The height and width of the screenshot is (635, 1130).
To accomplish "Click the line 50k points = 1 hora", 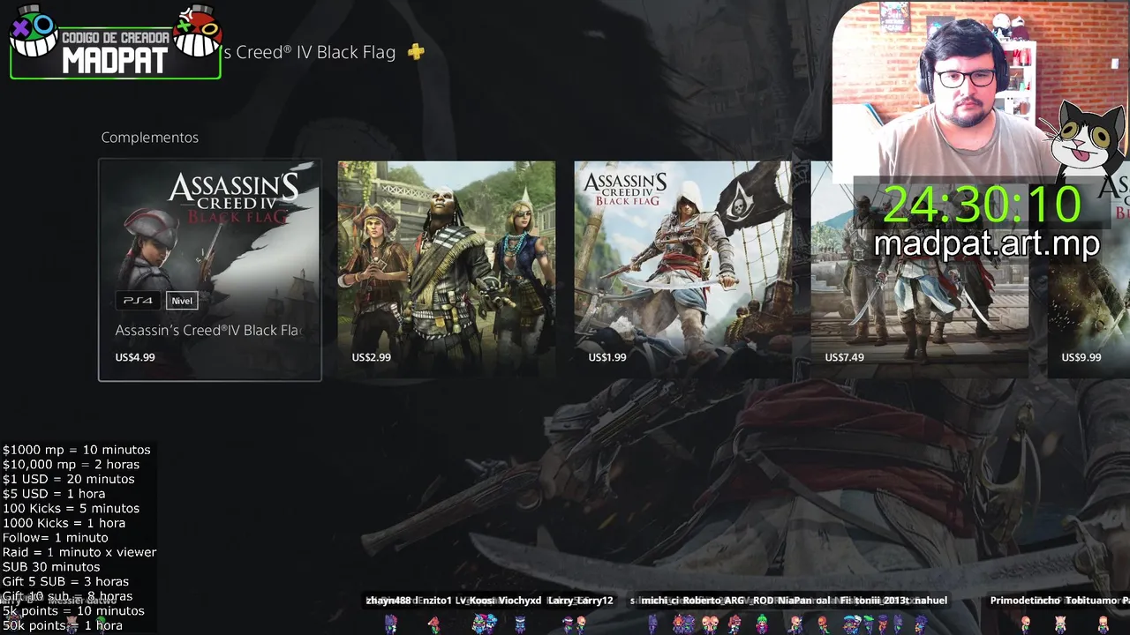I will point(63,625).
